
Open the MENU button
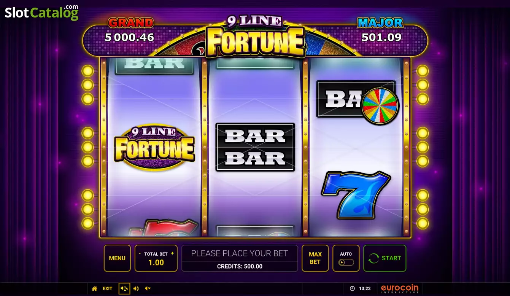[x=117, y=258]
